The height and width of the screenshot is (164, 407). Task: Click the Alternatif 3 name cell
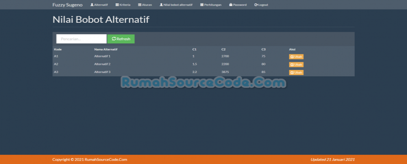click(x=102, y=72)
